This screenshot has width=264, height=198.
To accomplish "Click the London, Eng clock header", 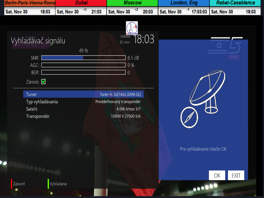I will pos(184,3).
